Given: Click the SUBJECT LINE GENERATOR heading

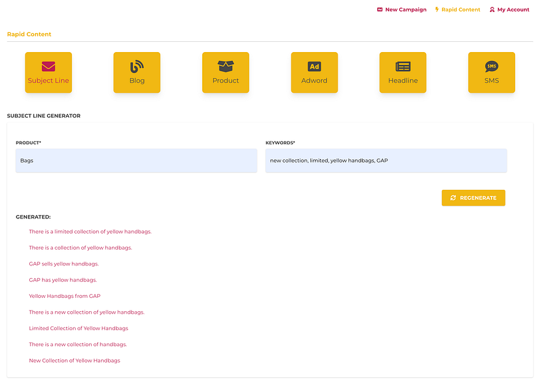Looking at the screenshot, I should [44, 116].
